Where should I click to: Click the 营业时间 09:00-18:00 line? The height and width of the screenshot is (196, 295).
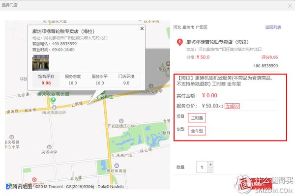54,50
